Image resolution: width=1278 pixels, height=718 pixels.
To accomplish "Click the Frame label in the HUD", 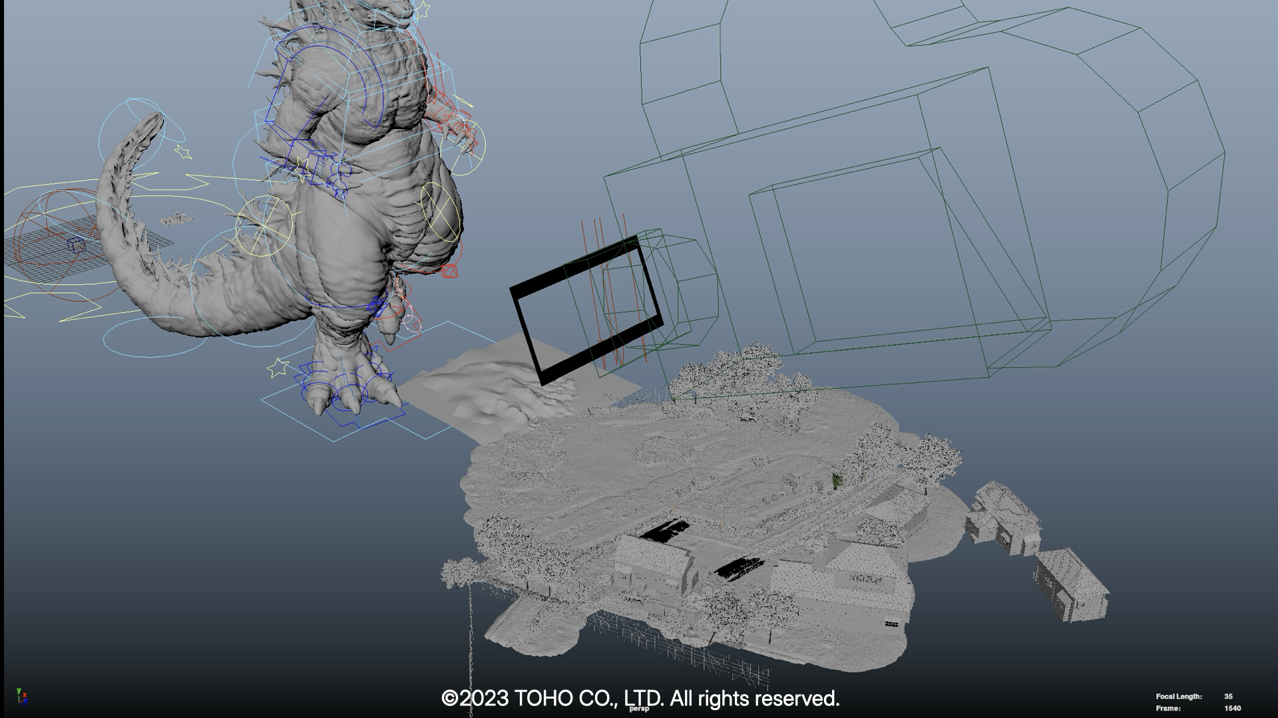I will pyautogui.click(x=1168, y=709).
